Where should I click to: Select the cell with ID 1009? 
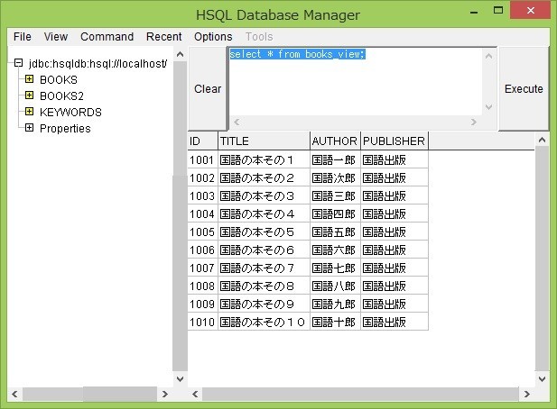click(x=202, y=304)
